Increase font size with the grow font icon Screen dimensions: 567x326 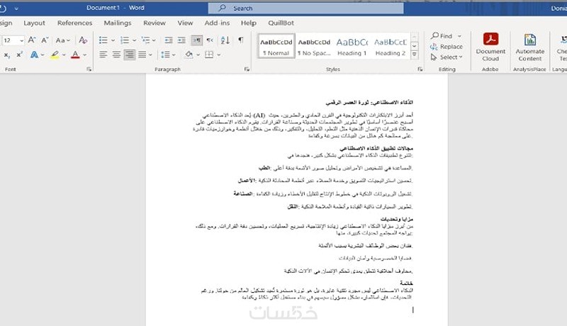[32, 40]
